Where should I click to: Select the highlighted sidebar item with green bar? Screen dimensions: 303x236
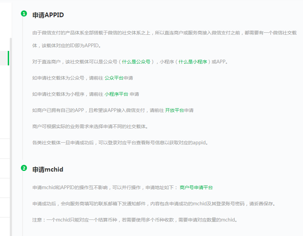coord(4,58)
